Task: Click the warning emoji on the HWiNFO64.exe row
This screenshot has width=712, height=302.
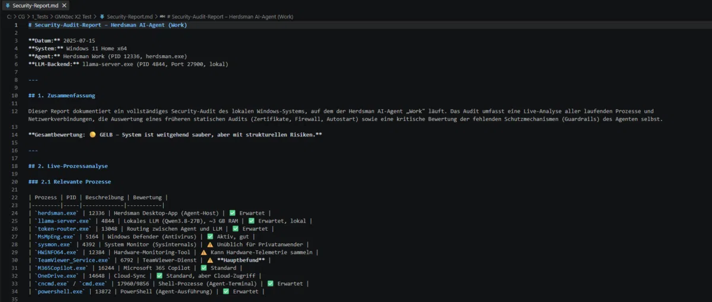Action: (204, 252)
